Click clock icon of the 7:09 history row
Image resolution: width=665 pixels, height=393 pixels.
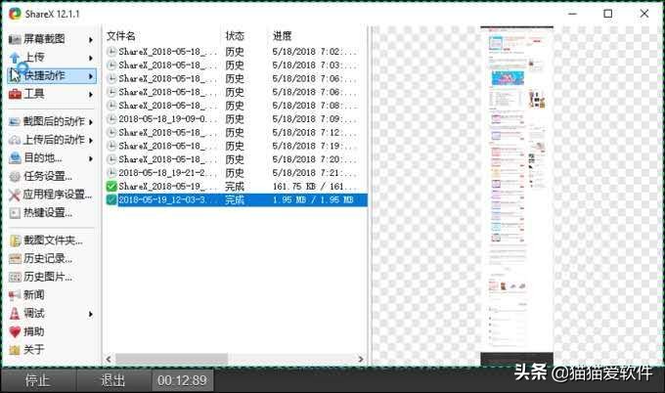point(111,119)
